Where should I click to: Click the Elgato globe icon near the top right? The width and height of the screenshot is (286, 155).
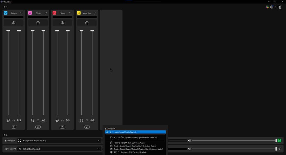[271, 7]
